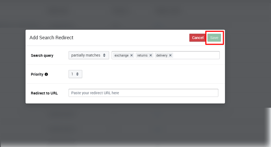
Task: Select the returns tag label
Action: tap(142, 55)
